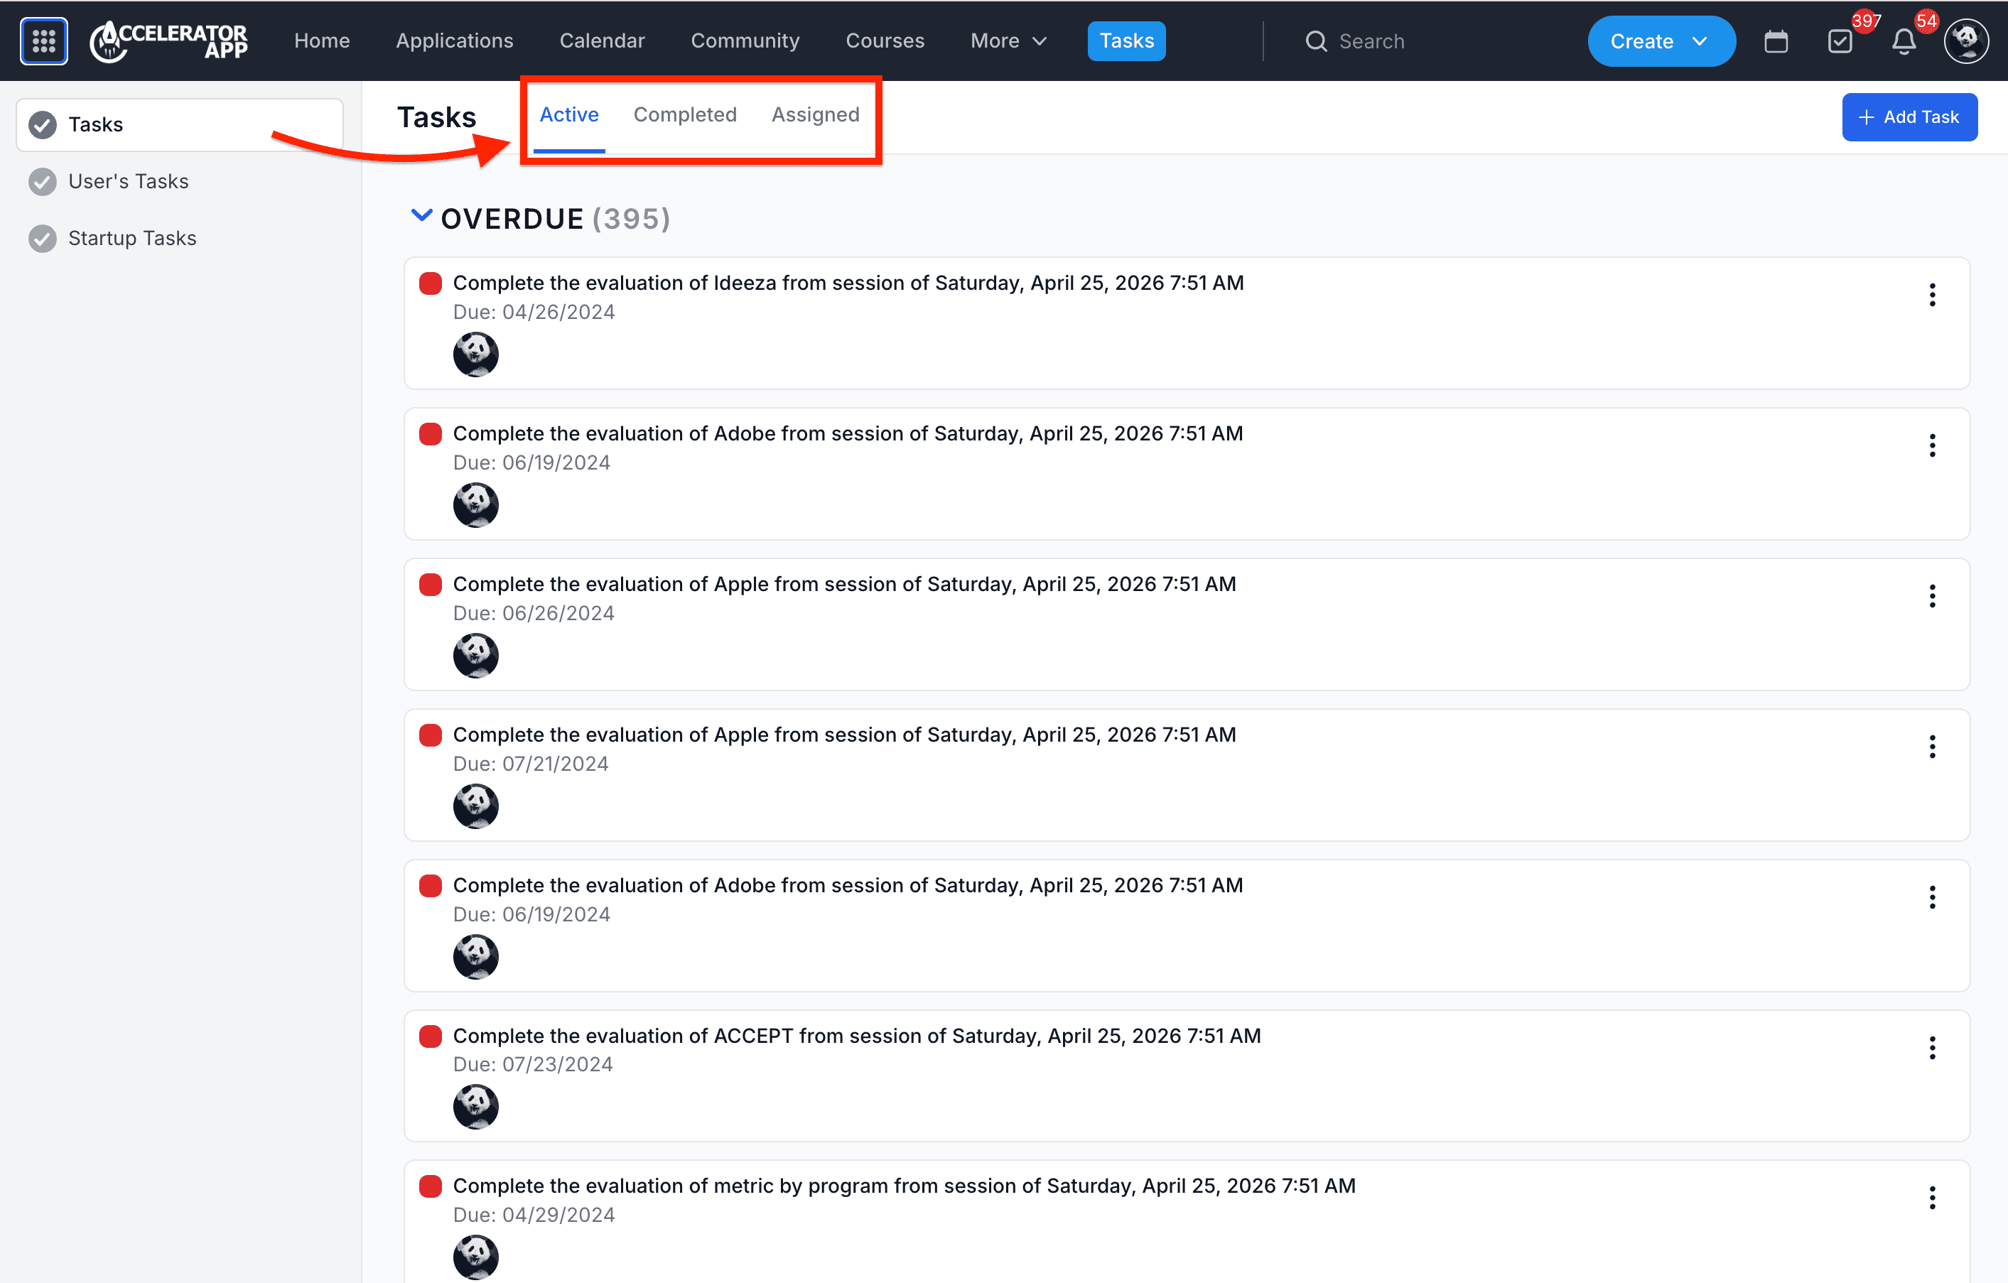Click red priority marker on Apple task due 06/26/2024

431,585
